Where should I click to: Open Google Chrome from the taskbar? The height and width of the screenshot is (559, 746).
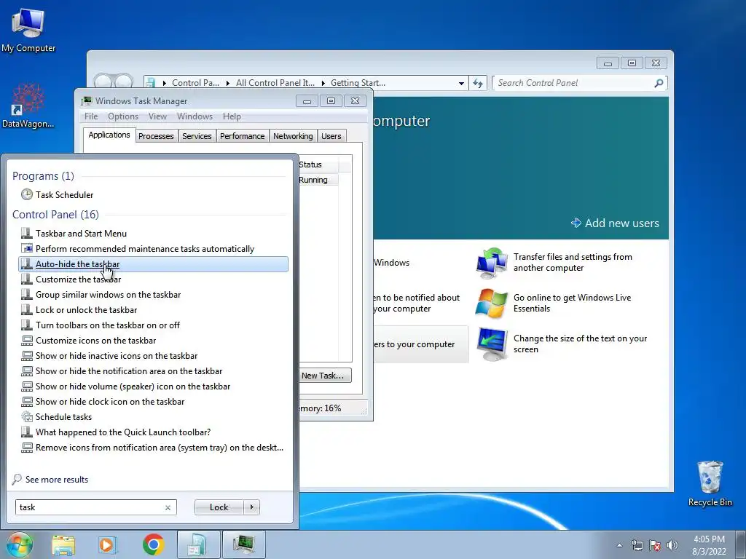coord(153,544)
